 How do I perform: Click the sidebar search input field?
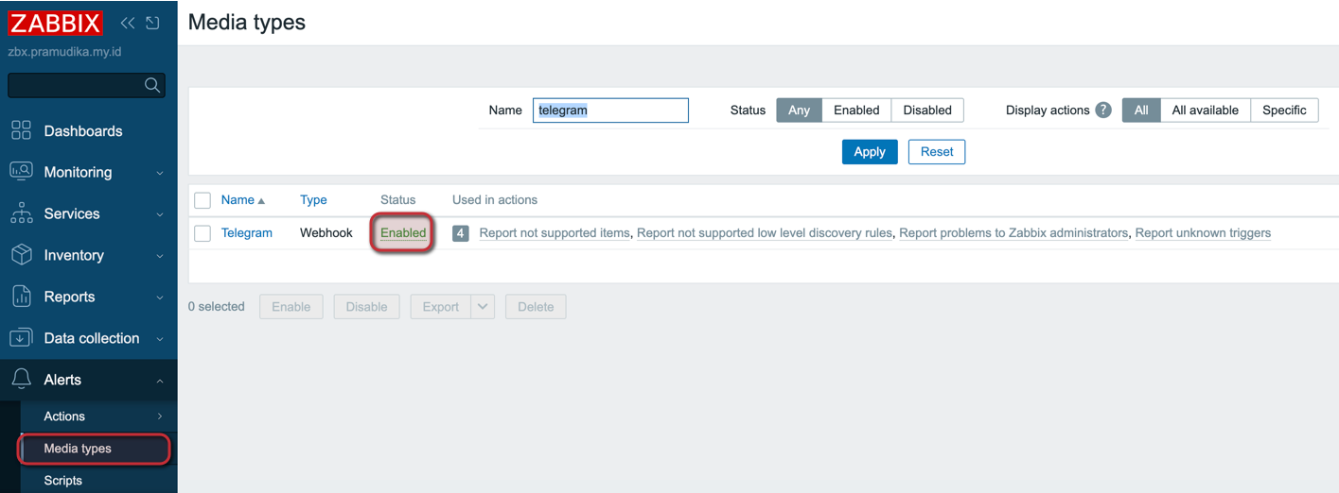click(86, 85)
